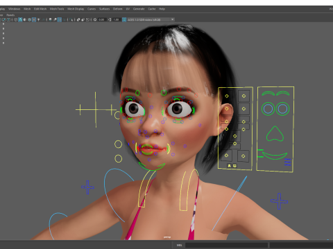The image size is (333, 249).
Task: Select large yellow cross control left of head
Action: [x=96, y=109]
